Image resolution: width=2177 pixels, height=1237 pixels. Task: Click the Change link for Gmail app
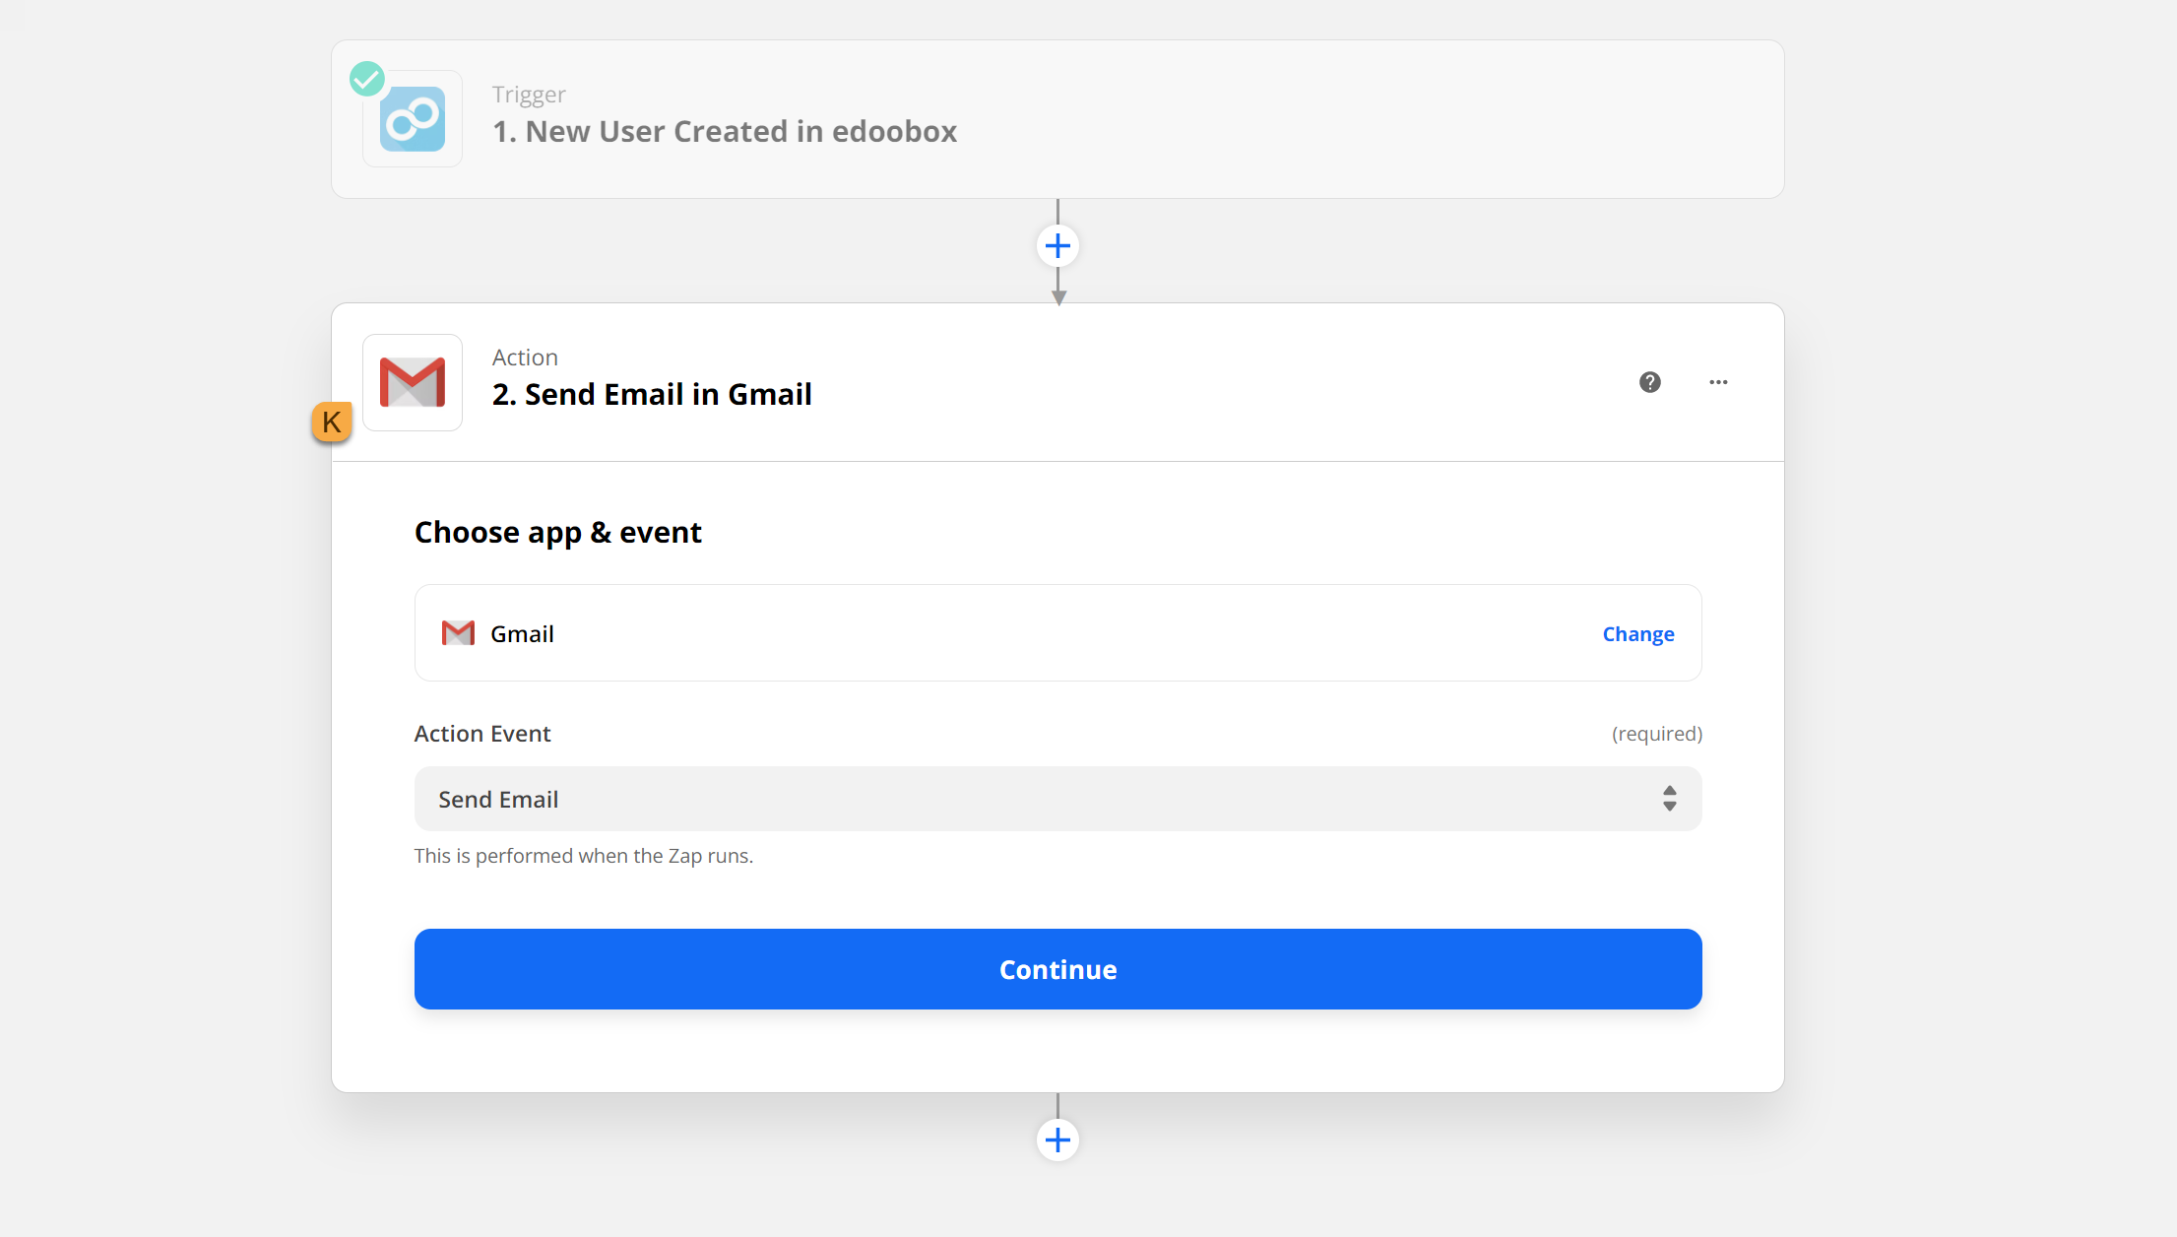tap(1637, 634)
